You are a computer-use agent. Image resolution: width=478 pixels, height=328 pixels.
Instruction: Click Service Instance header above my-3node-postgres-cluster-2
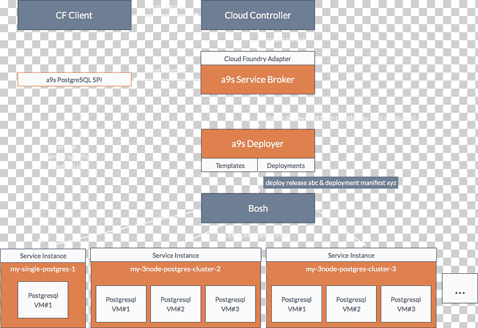(x=176, y=255)
